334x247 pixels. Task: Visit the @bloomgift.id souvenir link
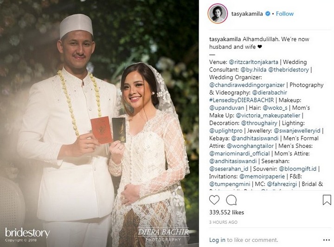coord(297,169)
